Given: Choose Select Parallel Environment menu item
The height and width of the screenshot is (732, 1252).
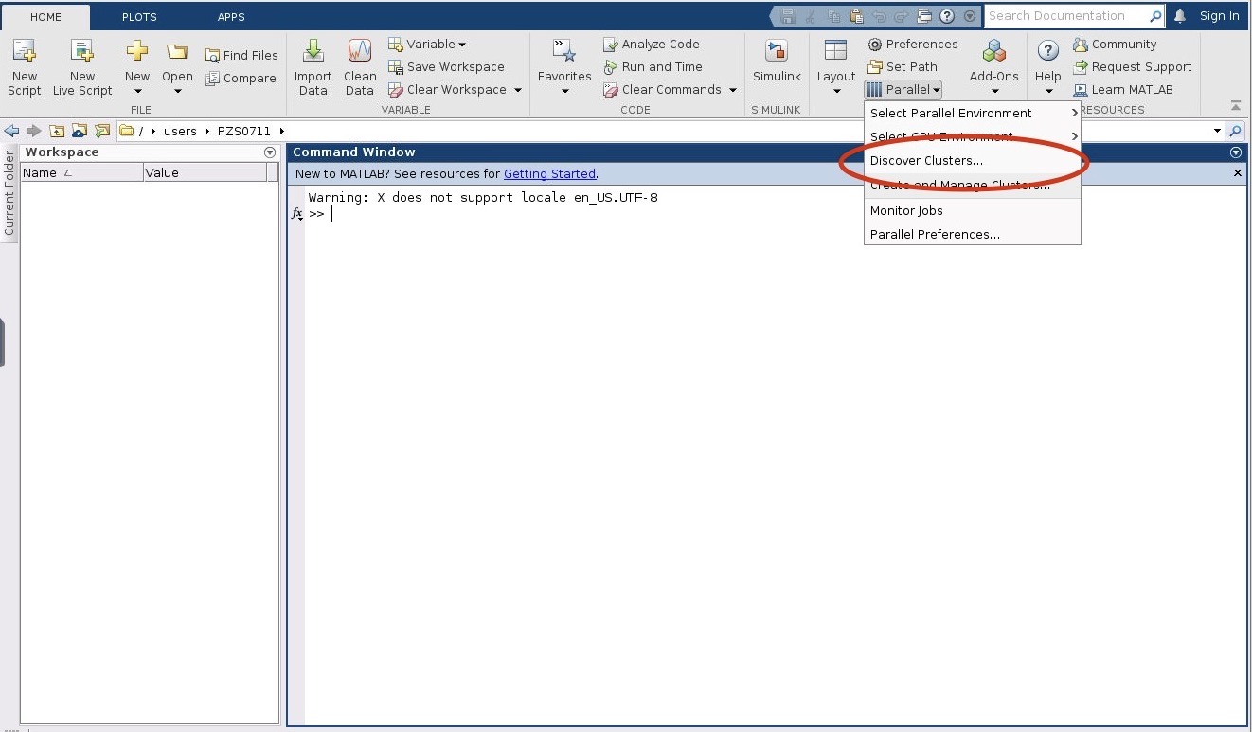Looking at the screenshot, I should 973,113.
